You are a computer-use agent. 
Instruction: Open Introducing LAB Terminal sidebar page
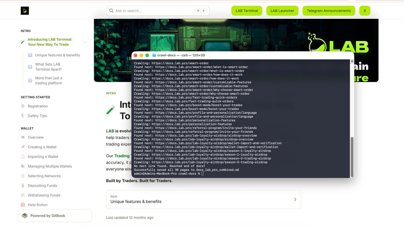(50, 42)
